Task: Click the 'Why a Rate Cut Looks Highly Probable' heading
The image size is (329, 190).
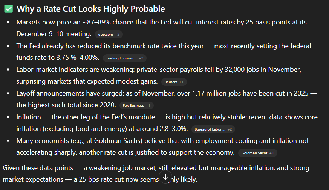Action: point(91,9)
